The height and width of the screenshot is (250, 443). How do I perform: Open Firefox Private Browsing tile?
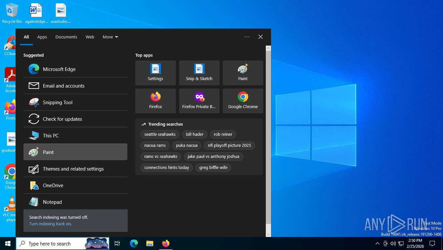199,101
